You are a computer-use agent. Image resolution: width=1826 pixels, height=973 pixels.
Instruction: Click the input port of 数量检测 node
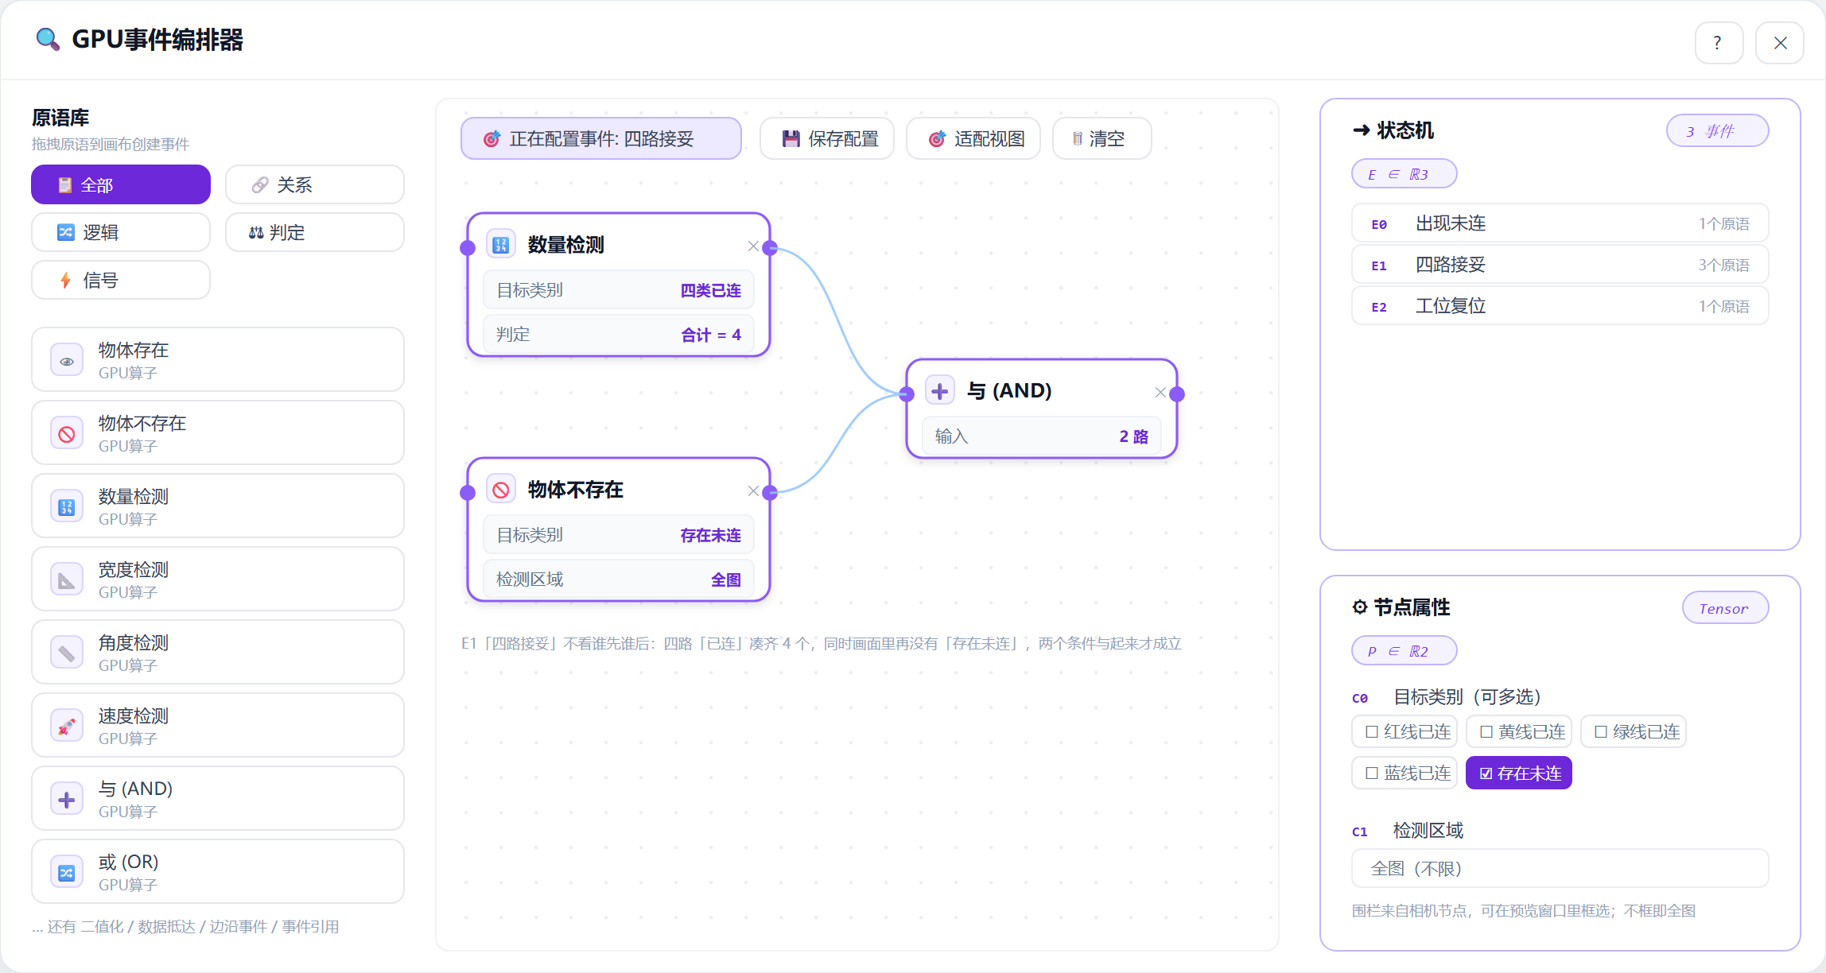(468, 248)
